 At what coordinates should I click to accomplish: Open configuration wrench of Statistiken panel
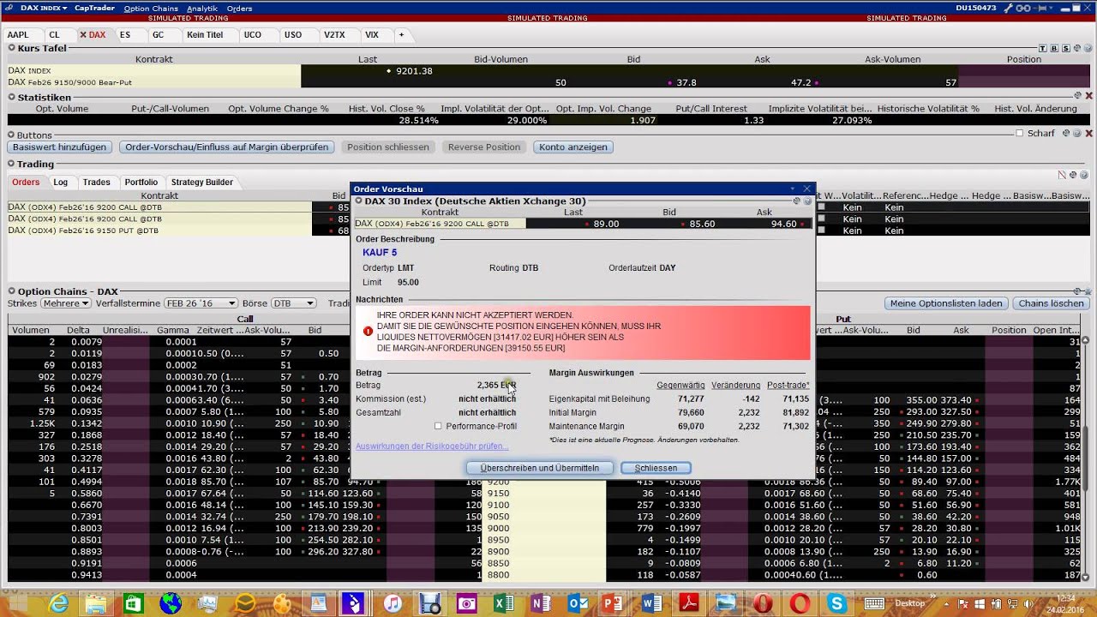(x=1078, y=97)
